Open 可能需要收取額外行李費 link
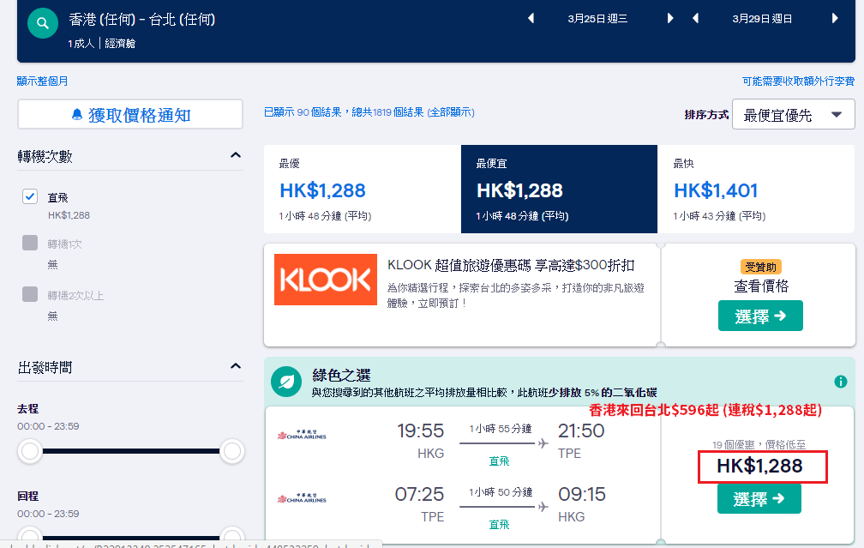 coord(799,81)
